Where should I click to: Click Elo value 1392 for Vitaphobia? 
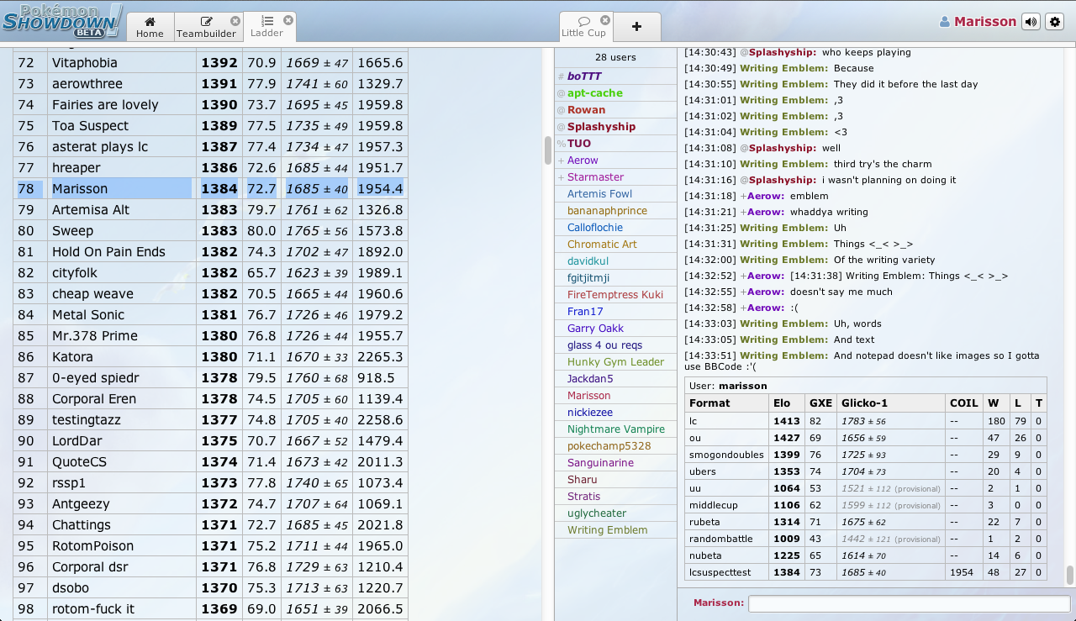(x=219, y=63)
